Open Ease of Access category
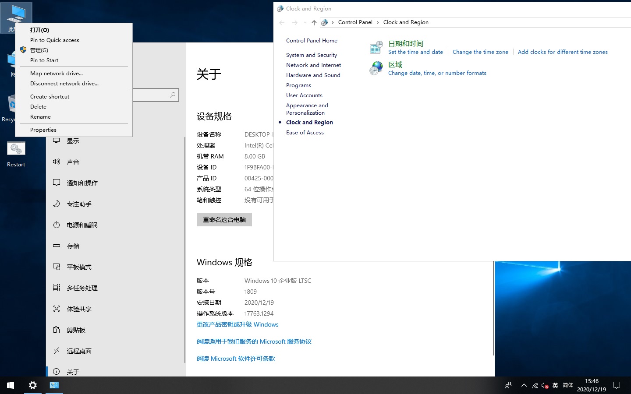This screenshot has height=394, width=631. [305, 132]
